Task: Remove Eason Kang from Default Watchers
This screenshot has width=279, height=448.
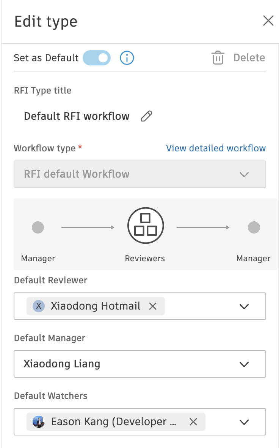Action: pos(193,422)
